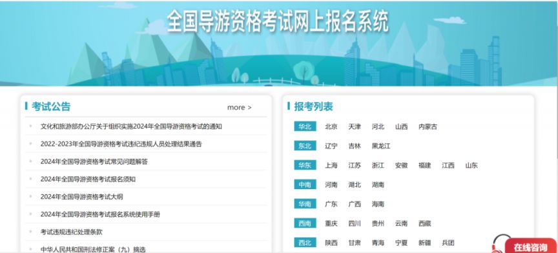Choose 陕西 province

(x=331, y=243)
